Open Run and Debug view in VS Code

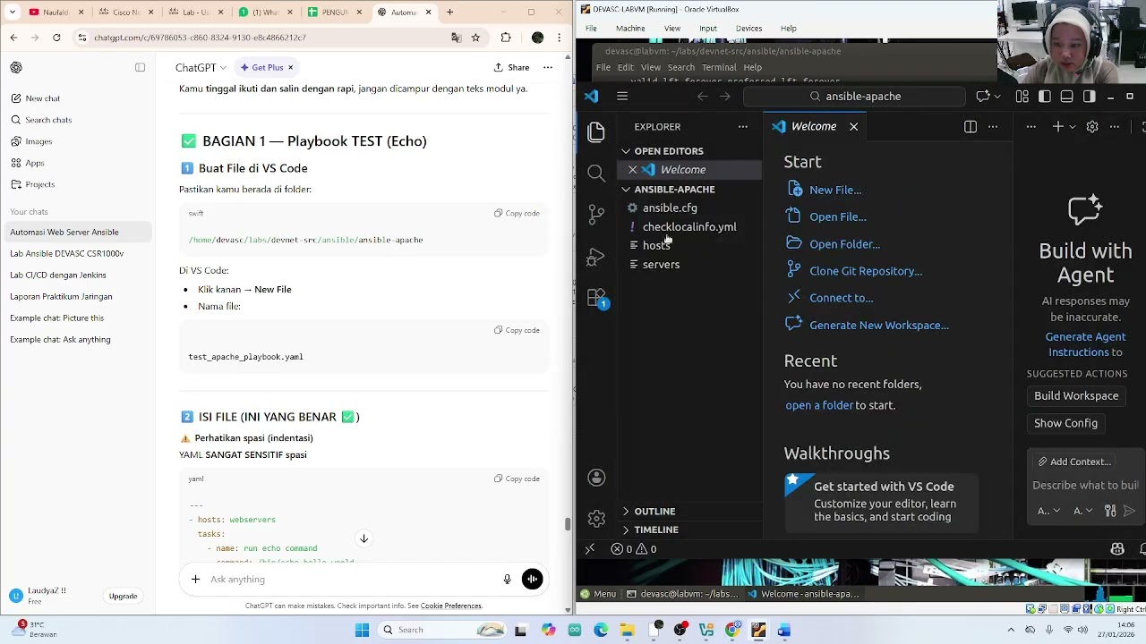tap(596, 257)
